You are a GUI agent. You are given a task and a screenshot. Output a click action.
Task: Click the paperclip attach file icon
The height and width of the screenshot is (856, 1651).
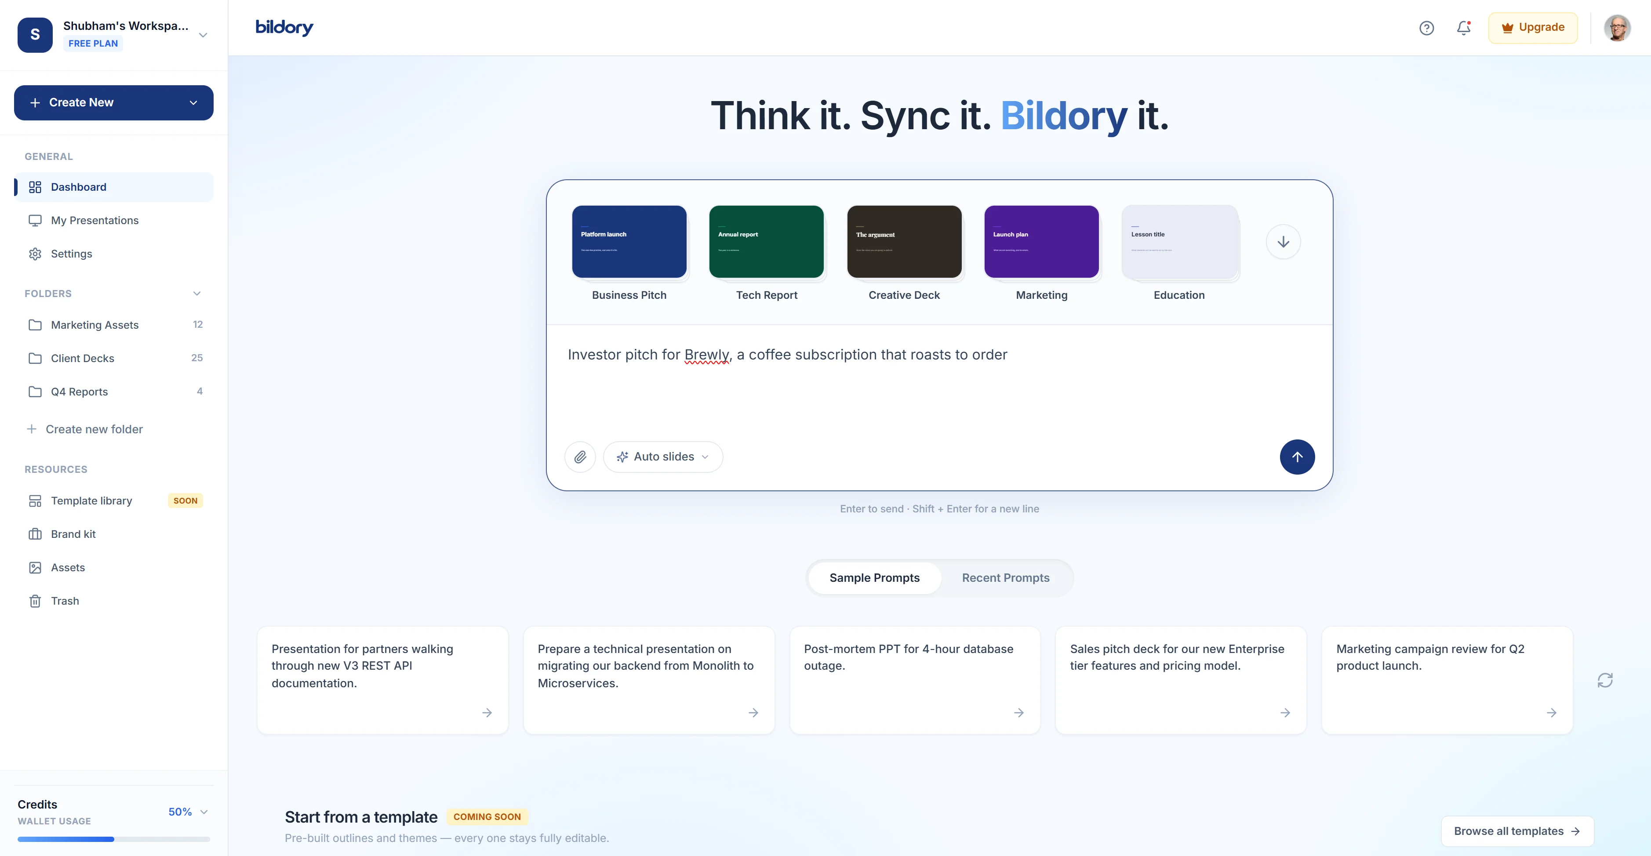point(580,457)
